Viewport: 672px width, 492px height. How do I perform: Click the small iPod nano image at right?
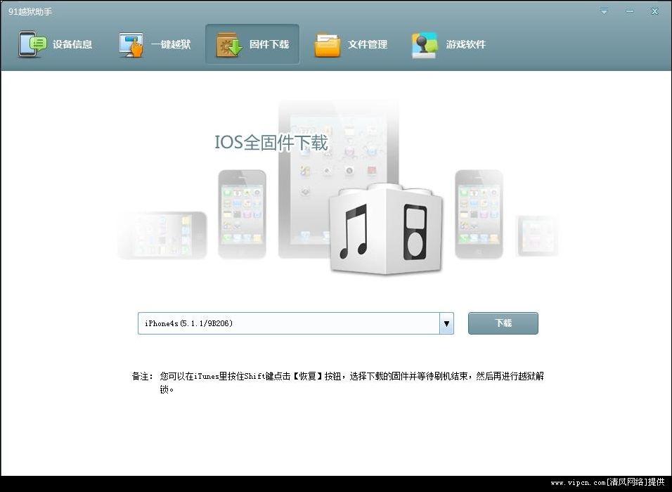click(x=538, y=235)
